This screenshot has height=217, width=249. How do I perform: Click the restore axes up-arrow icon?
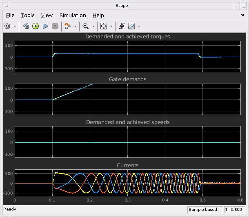click(x=122, y=26)
